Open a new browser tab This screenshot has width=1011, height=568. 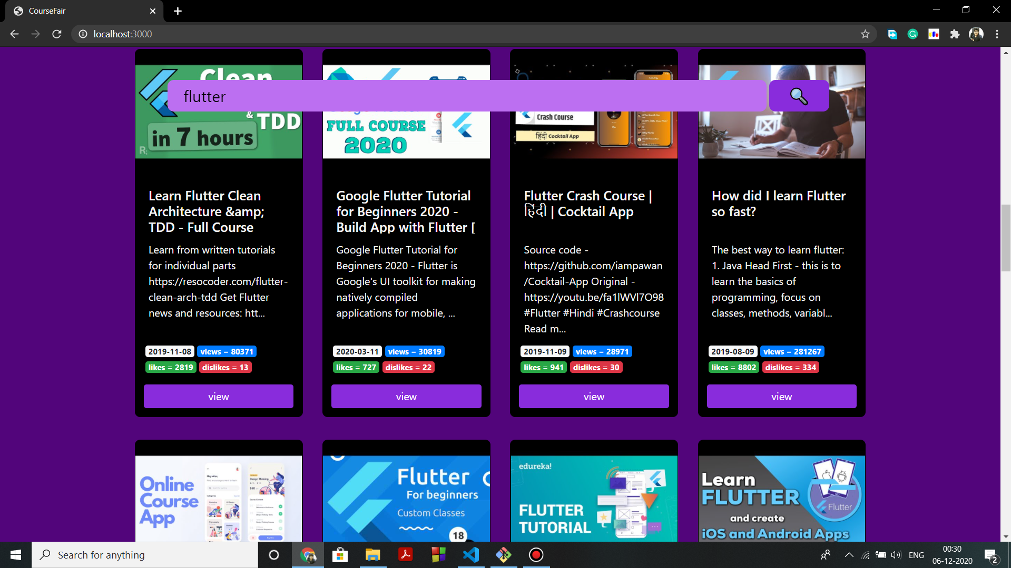pos(178,11)
